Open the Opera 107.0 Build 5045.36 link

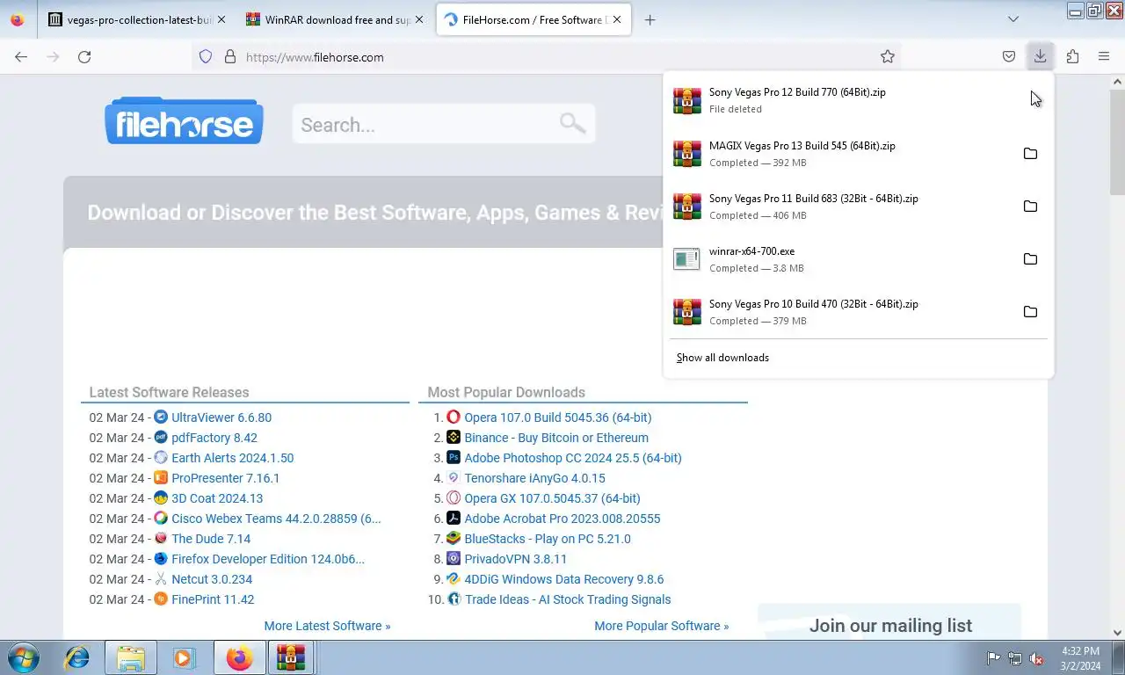(558, 417)
